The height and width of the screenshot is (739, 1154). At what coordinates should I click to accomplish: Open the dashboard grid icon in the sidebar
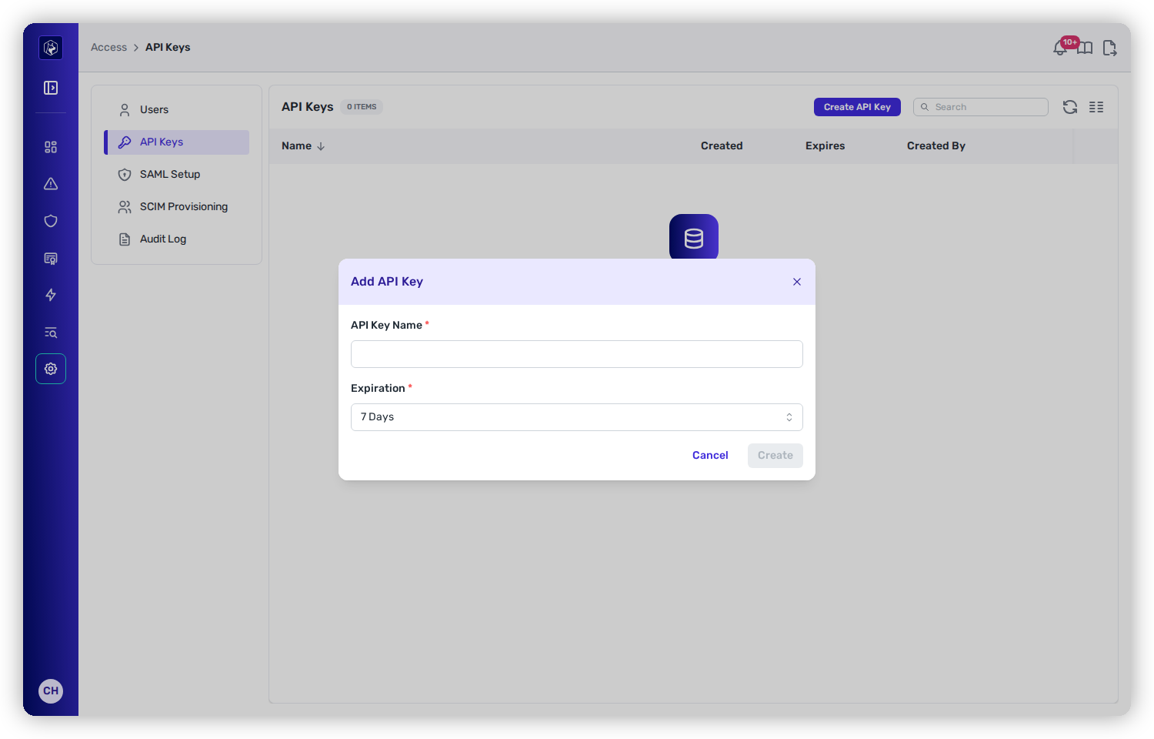(51, 147)
